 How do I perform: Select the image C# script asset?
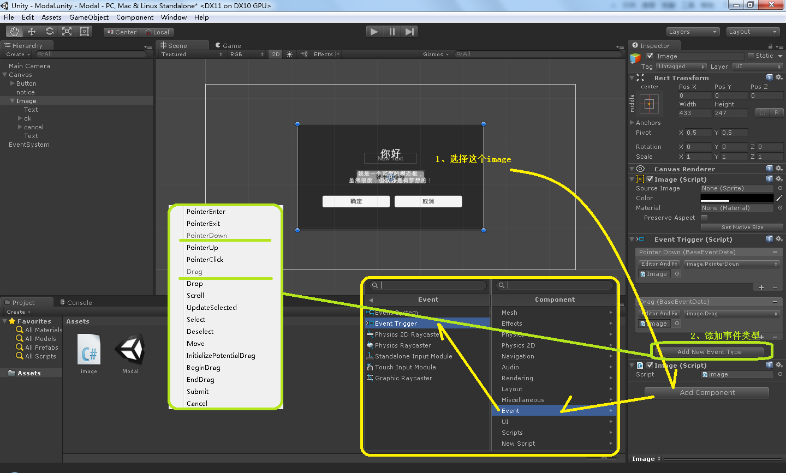89,354
